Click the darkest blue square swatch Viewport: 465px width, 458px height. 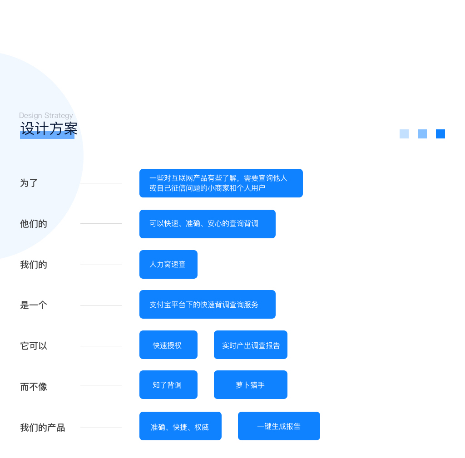[x=440, y=134]
